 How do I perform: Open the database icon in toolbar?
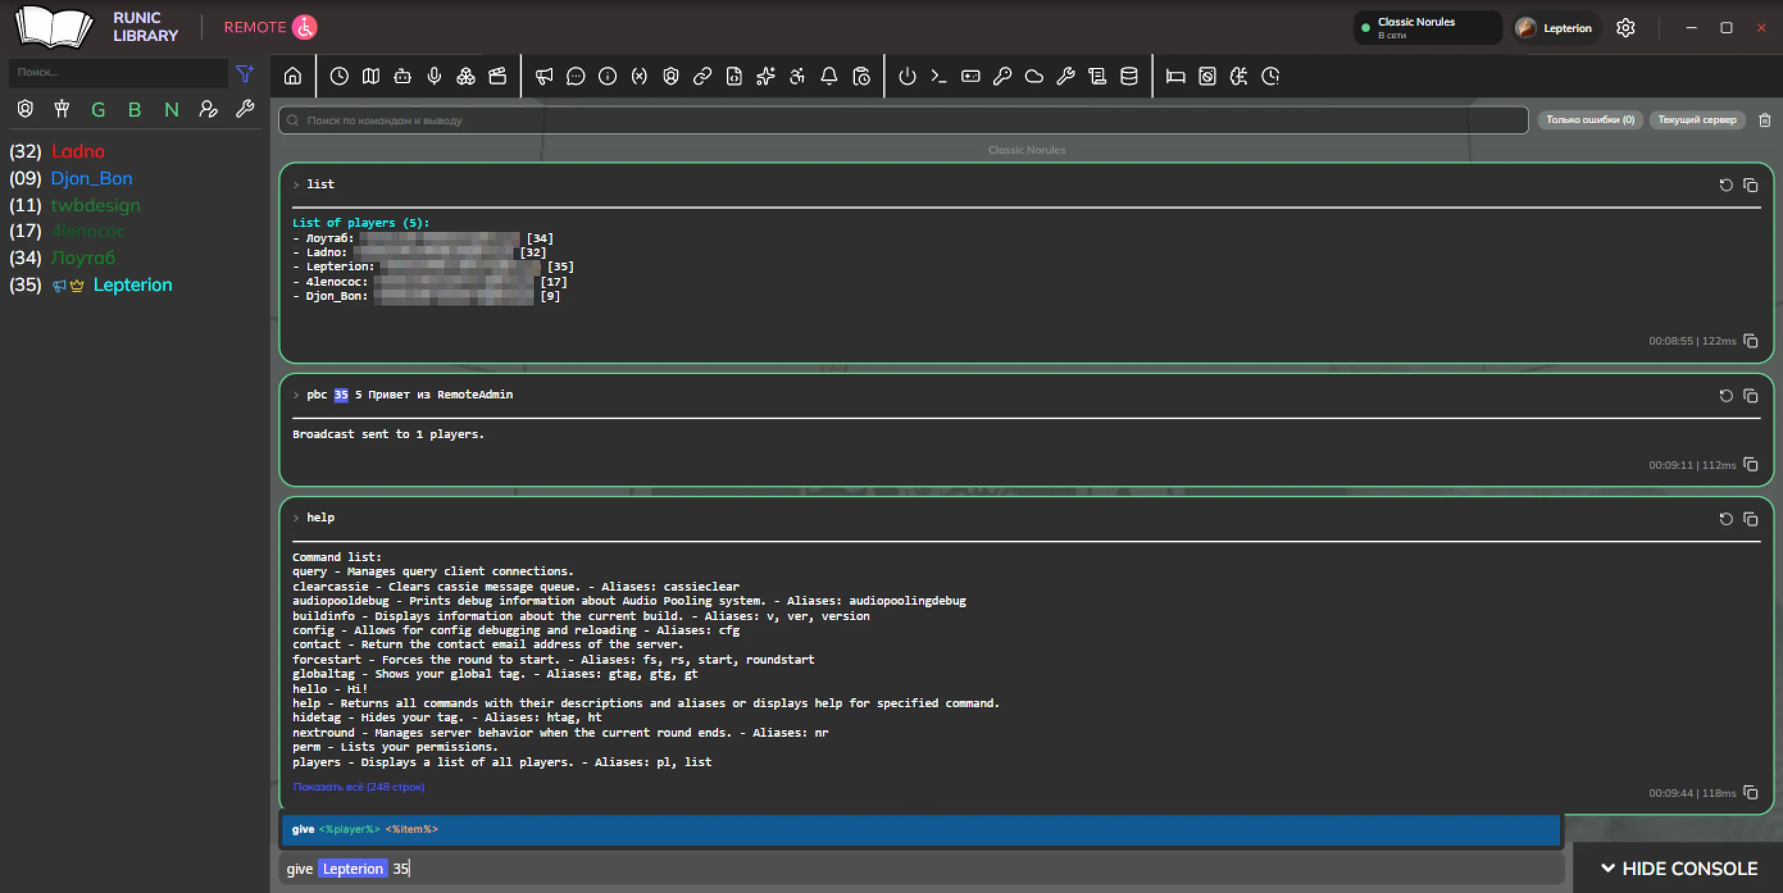(1129, 76)
